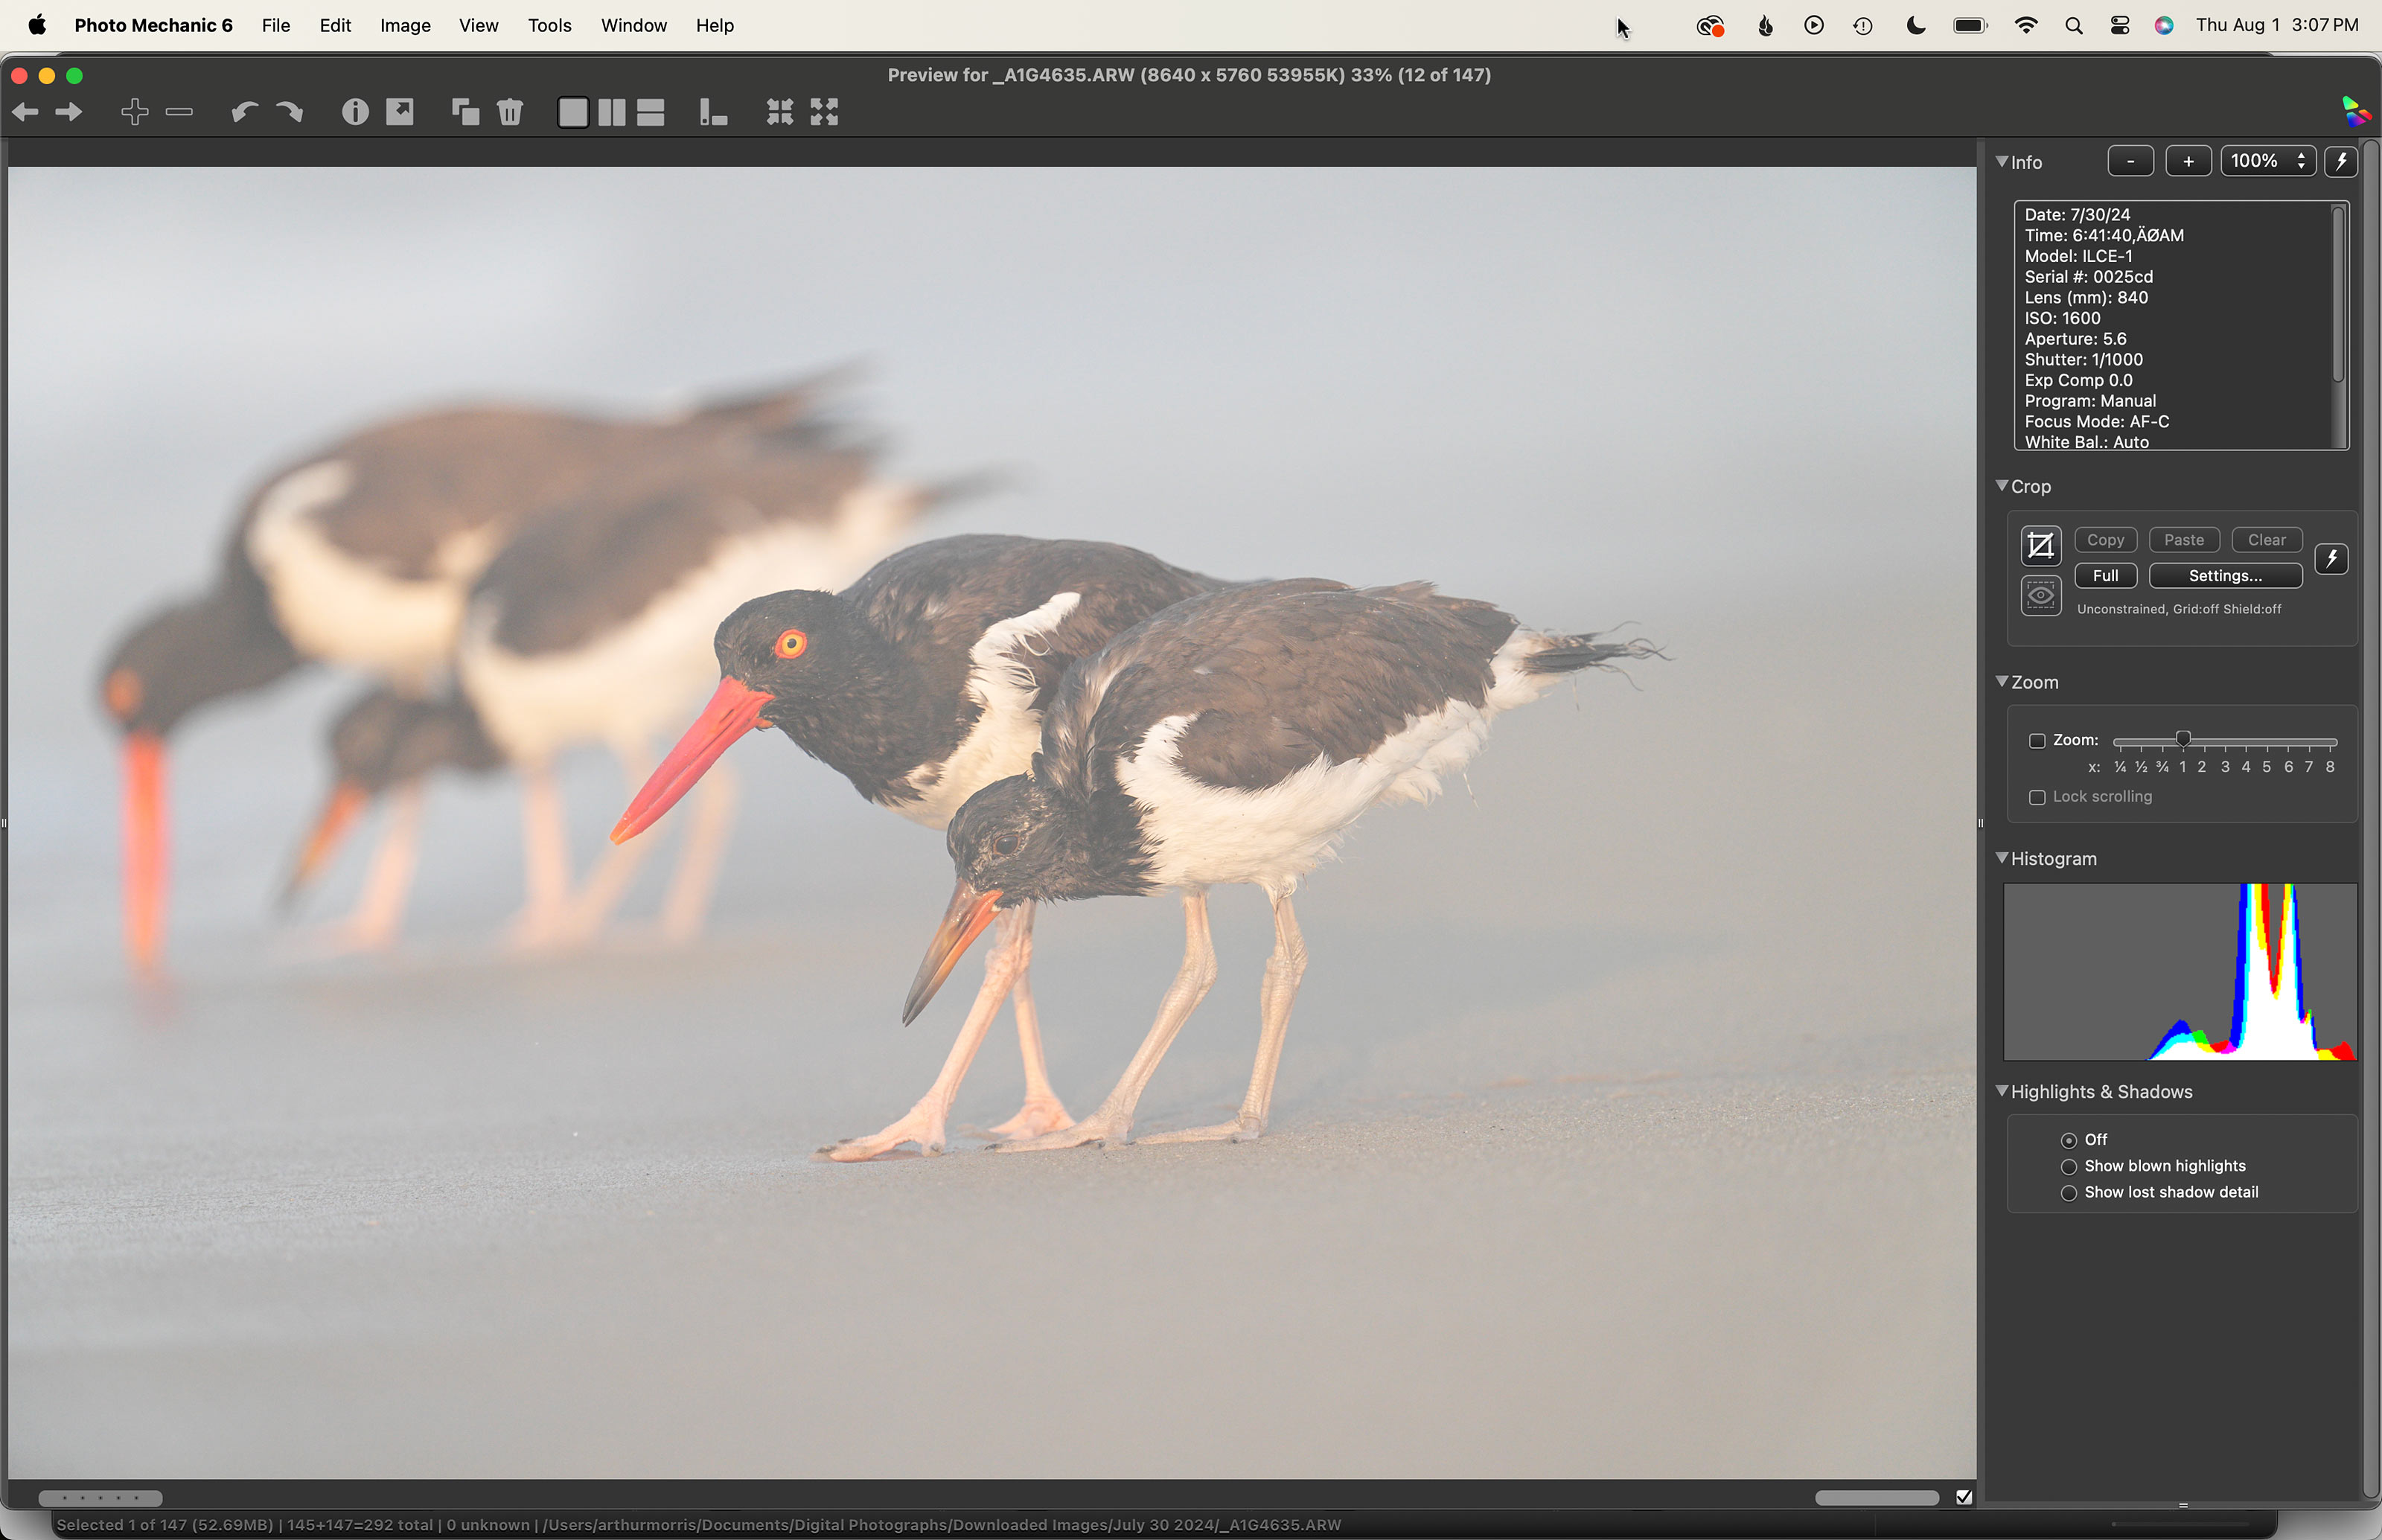Click the Wi-Fi status icon

[x=2026, y=26]
